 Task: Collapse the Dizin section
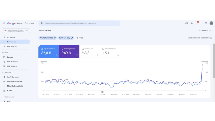(5, 53)
